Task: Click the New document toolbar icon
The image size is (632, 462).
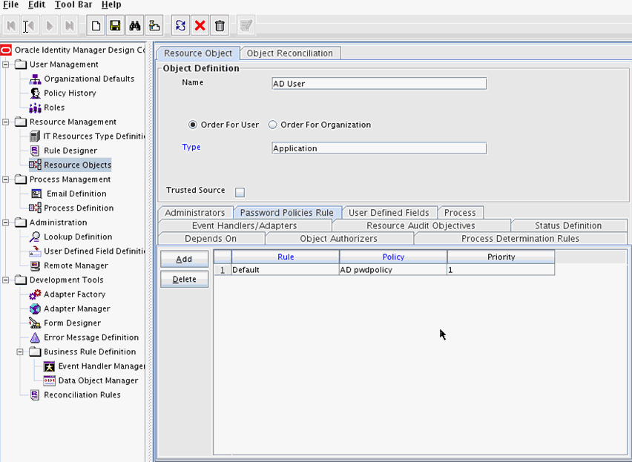Action: 96,26
